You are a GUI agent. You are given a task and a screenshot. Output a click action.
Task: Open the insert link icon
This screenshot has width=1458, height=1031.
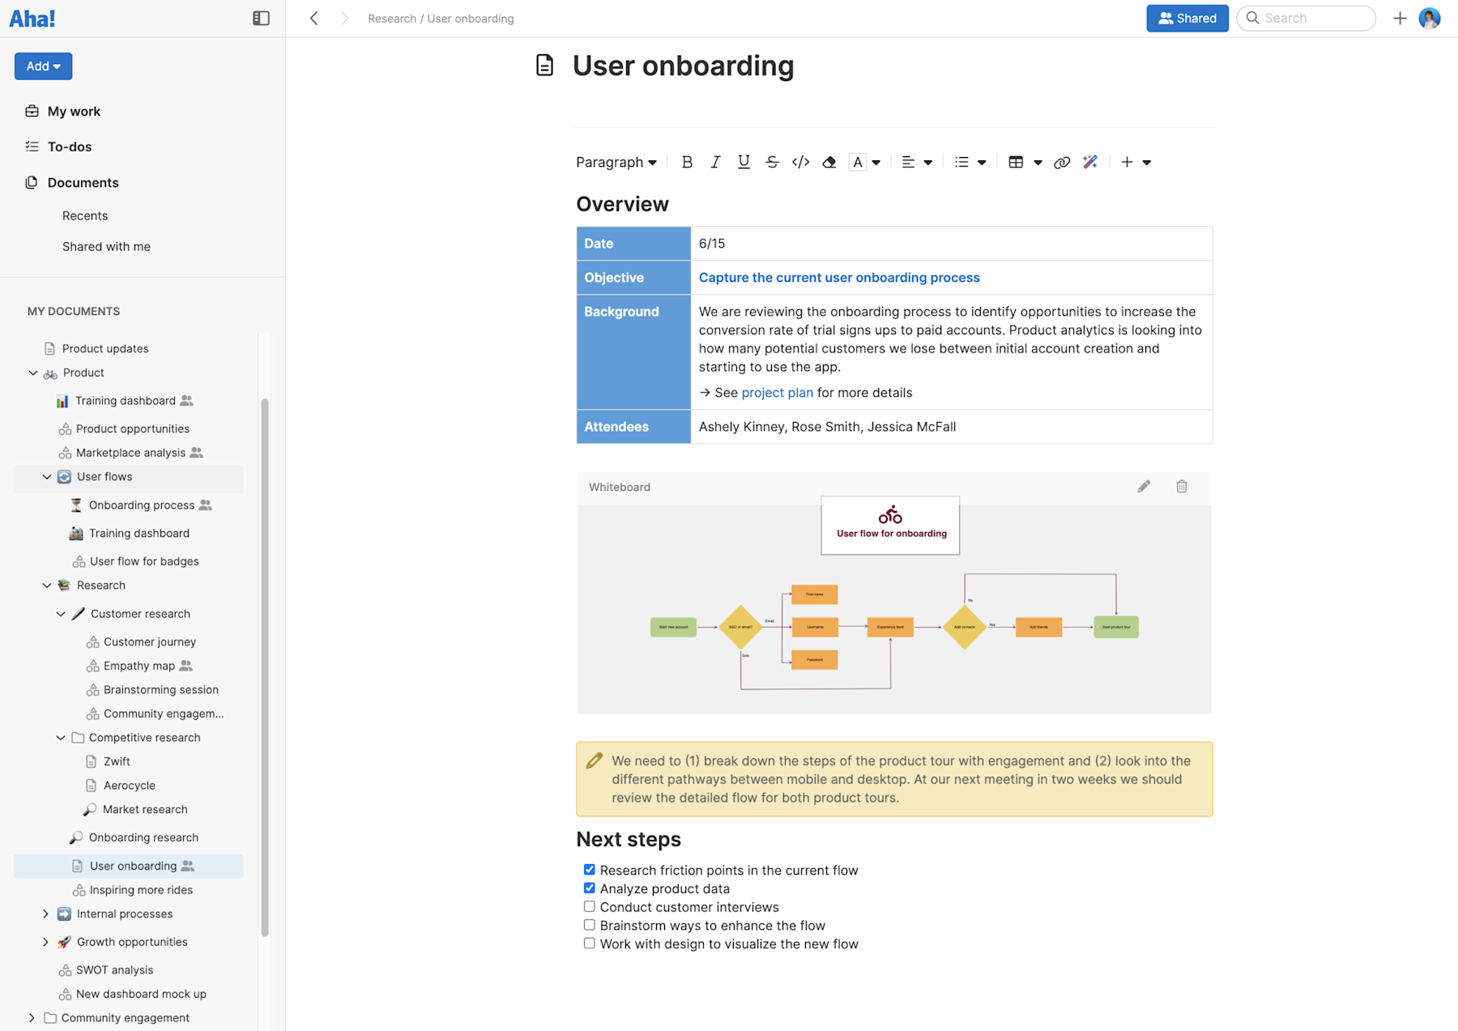(1062, 162)
